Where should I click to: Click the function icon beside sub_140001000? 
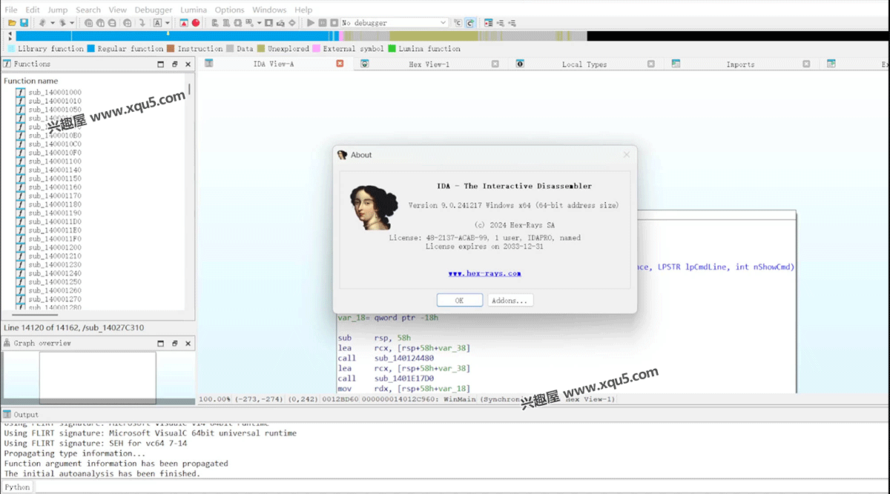(x=21, y=93)
